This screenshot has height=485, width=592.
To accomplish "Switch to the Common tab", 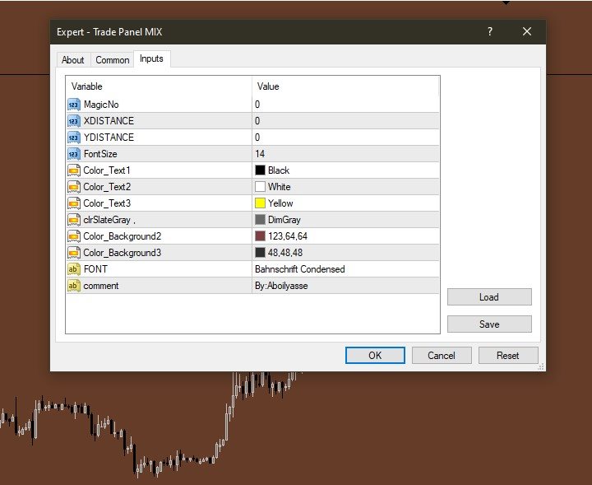I will (x=112, y=60).
